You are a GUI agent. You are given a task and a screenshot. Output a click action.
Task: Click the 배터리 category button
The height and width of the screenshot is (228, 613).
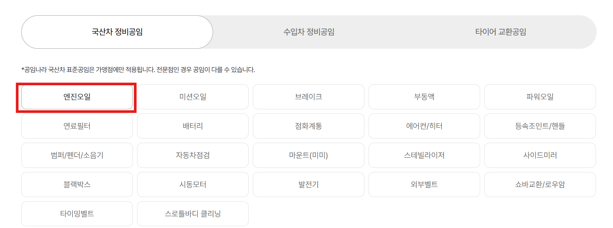[193, 126]
